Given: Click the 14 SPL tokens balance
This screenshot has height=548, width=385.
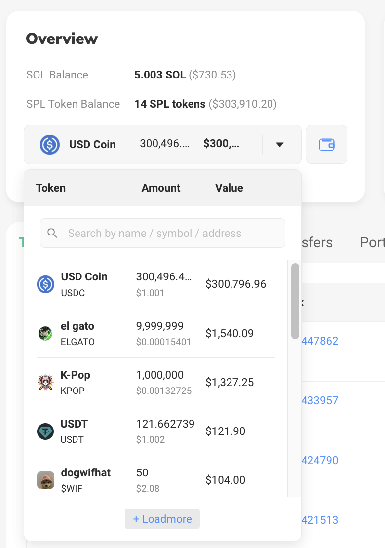Looking at the screenshot, I should tap(170, 104).
